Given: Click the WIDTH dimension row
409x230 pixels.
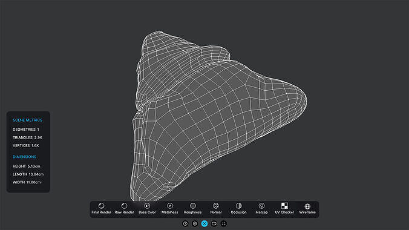Looking at the screenshot, I should (27, 182).
